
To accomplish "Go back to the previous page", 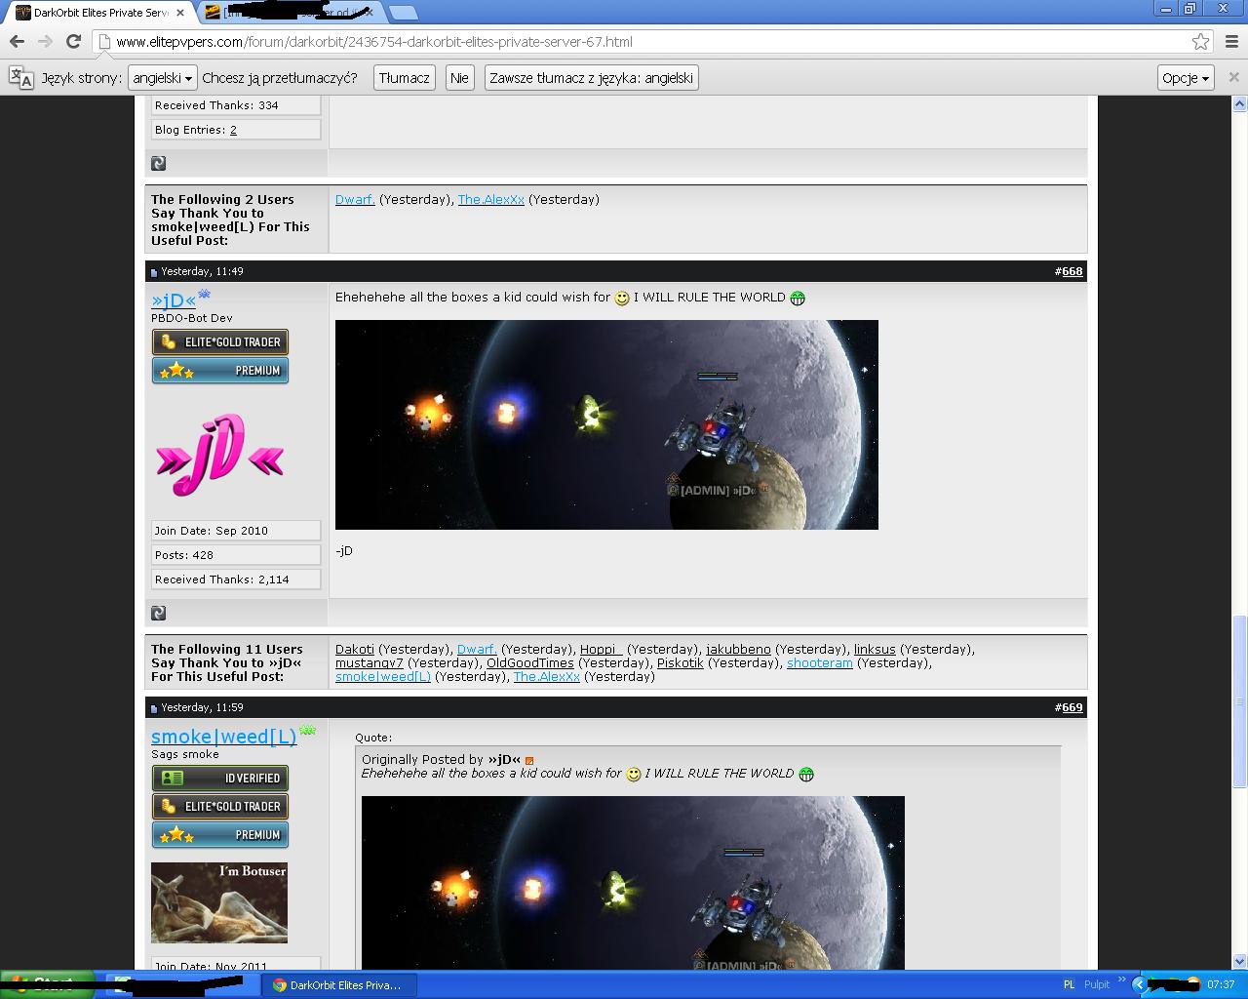I will [x=17, y=41].
